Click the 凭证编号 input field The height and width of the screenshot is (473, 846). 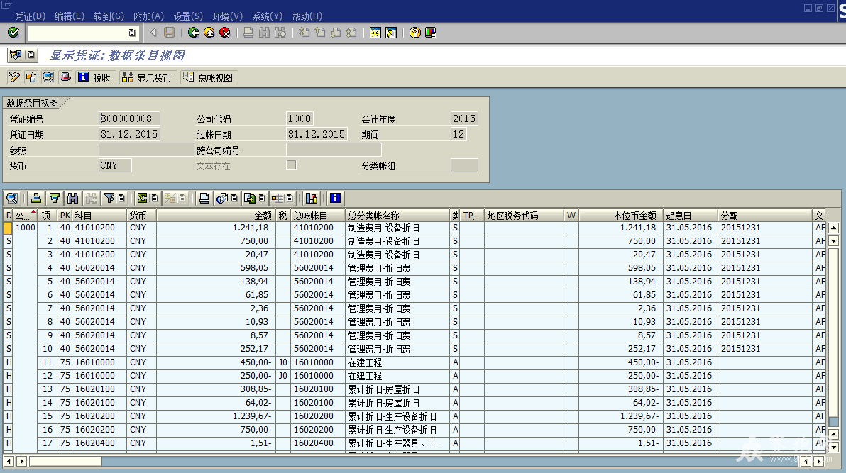129,118
